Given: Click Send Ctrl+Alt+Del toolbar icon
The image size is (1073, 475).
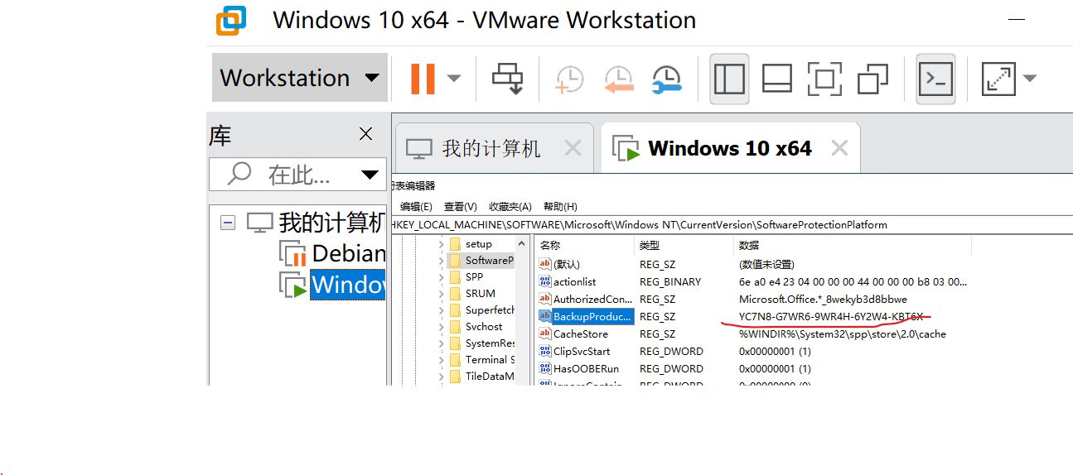Looking at the screenshot, I should (507, 78).
